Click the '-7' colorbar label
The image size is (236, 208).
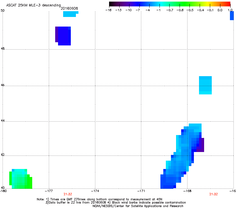pyautogui.click(x=138, y=10)
